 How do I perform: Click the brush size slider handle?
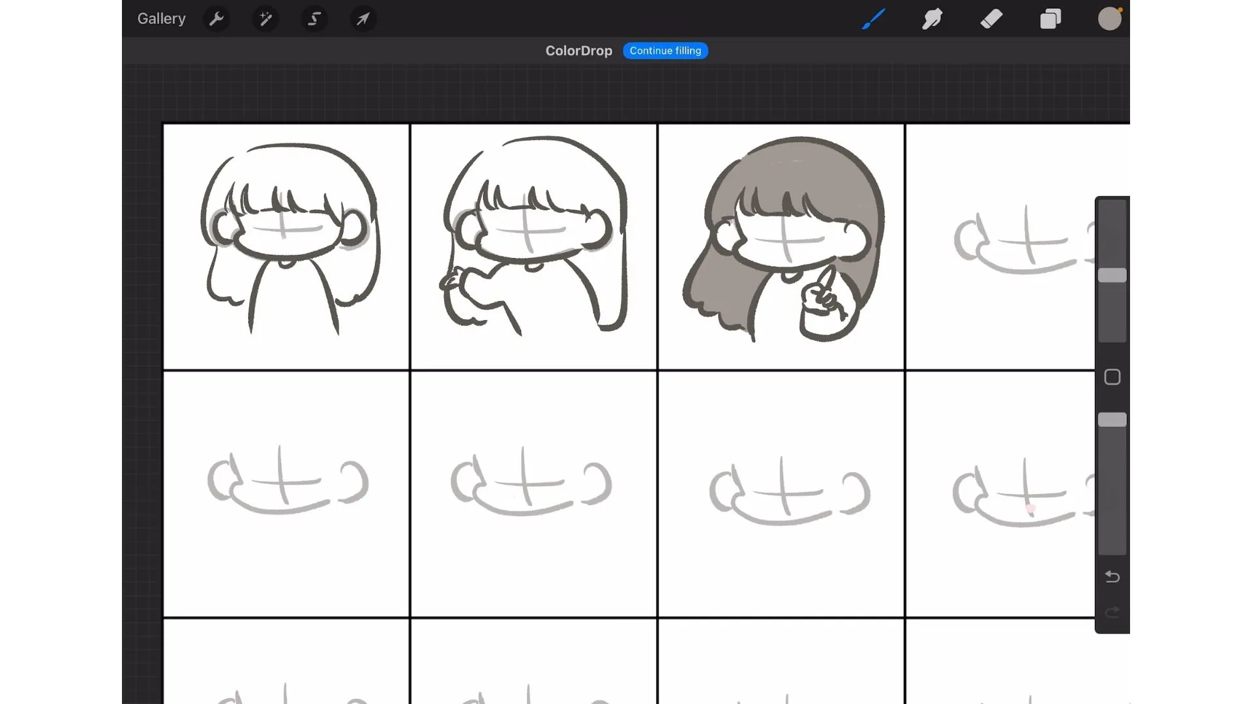click(x=1112, y=275)
